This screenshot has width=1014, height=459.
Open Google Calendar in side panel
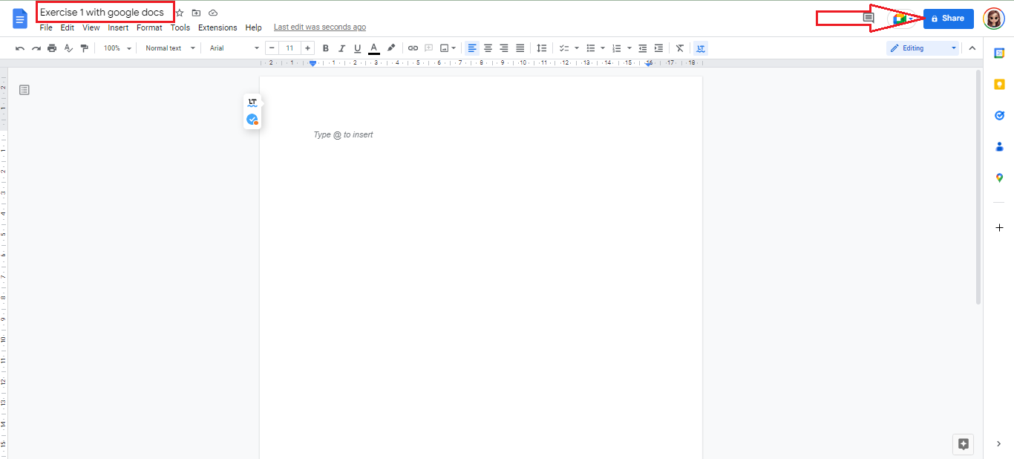pos(999,53)
